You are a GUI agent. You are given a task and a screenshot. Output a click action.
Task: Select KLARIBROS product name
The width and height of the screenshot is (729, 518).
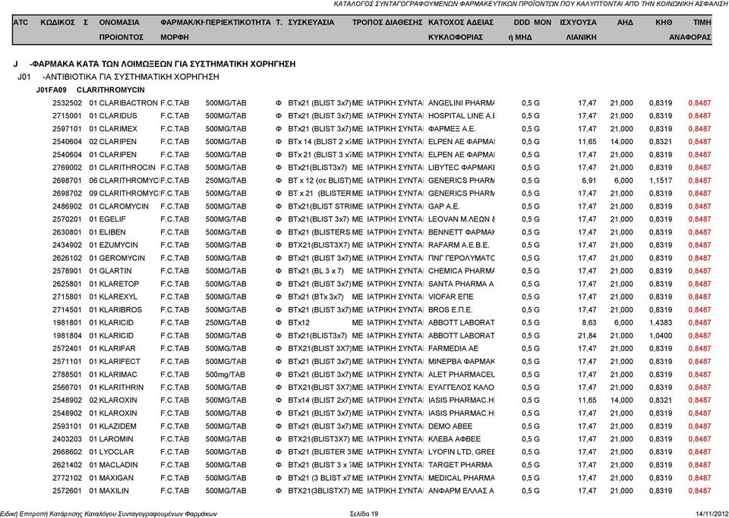coord(121,310)
